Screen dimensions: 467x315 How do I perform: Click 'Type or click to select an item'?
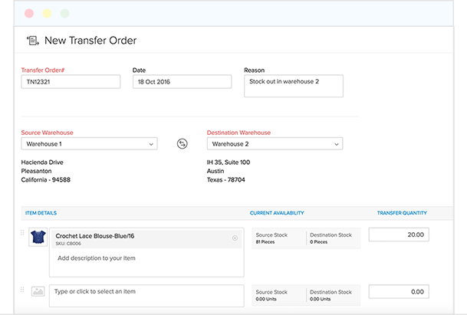click(146, 292)
